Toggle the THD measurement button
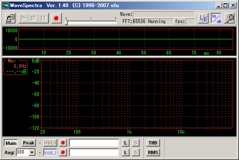This screenshot has height=160, width=239. [153, 143]
